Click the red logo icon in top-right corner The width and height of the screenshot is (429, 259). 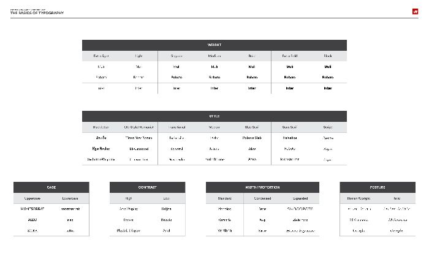pos(415,11)
